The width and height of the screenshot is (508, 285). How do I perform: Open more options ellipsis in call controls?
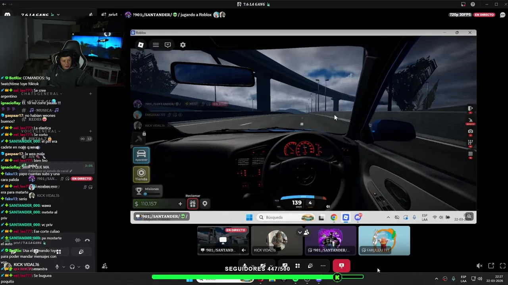pyautogui.click(x=323, y=266)
